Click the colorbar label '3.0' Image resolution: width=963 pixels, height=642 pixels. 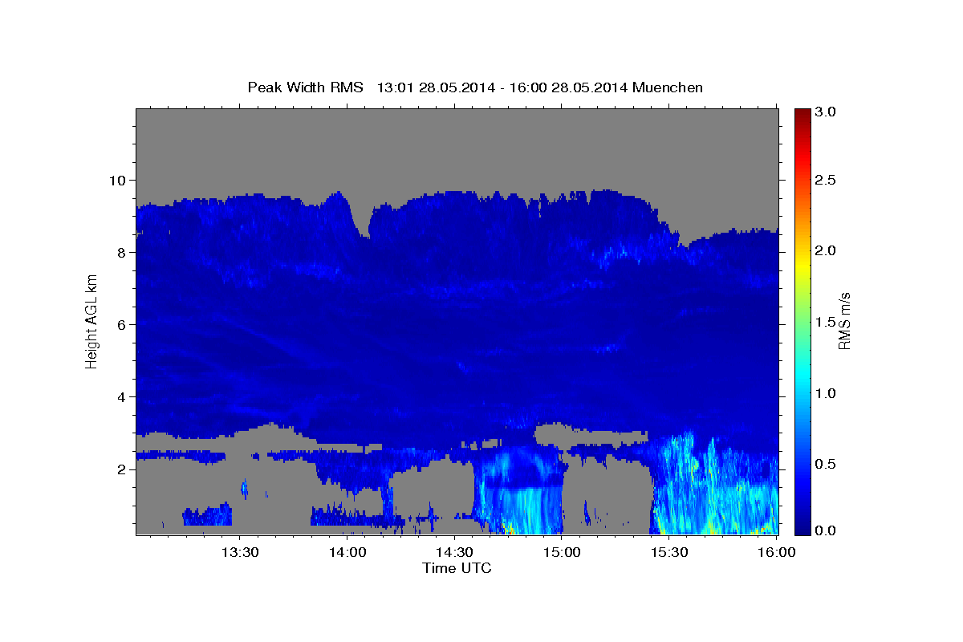click(825, 112)
